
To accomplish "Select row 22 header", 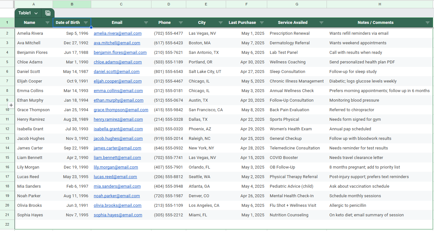I will tap(7, 225).
